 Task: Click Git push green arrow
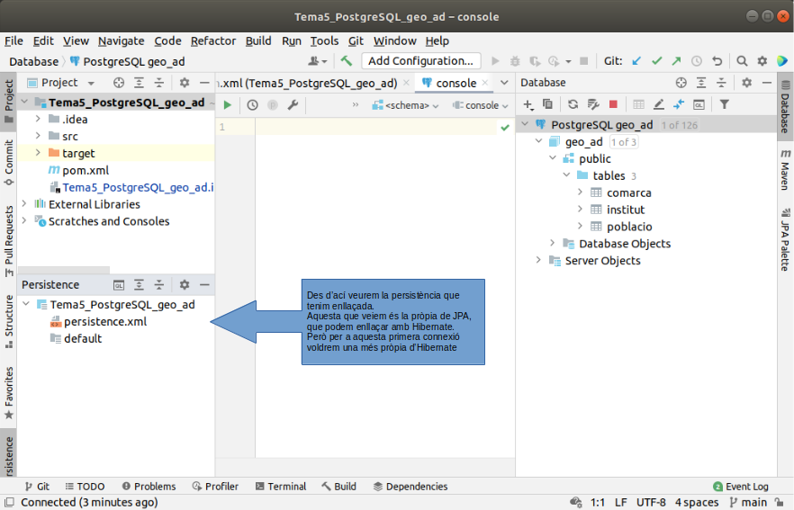677,61
